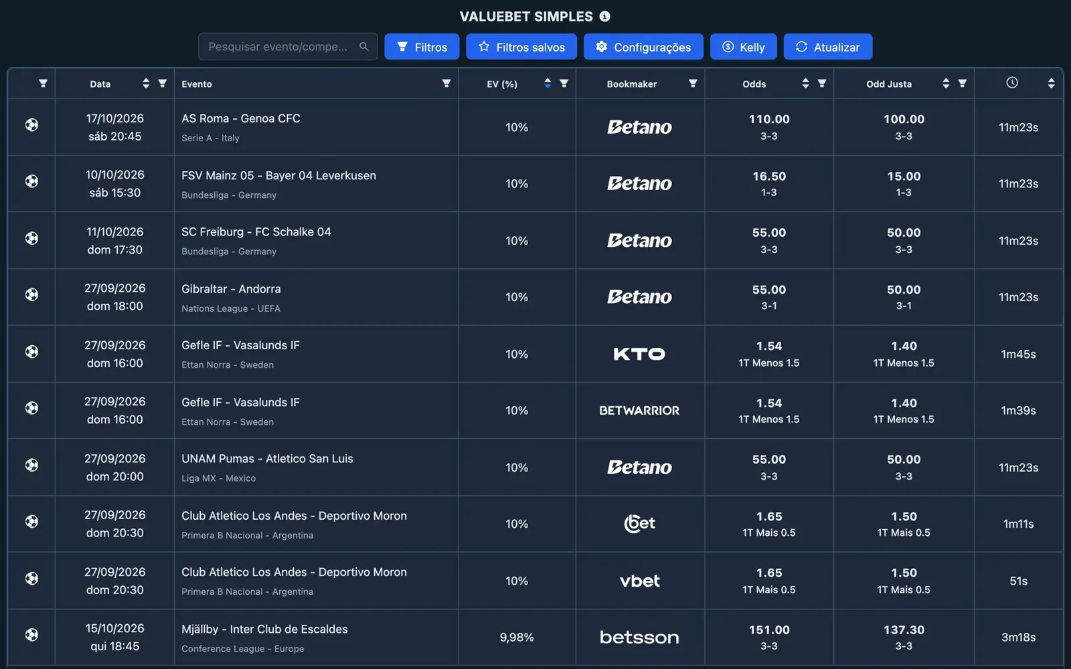The width and height of the screenshot is (1071, 669).
Task: Click the clock icon column header
Action: tap(1012, 82)
